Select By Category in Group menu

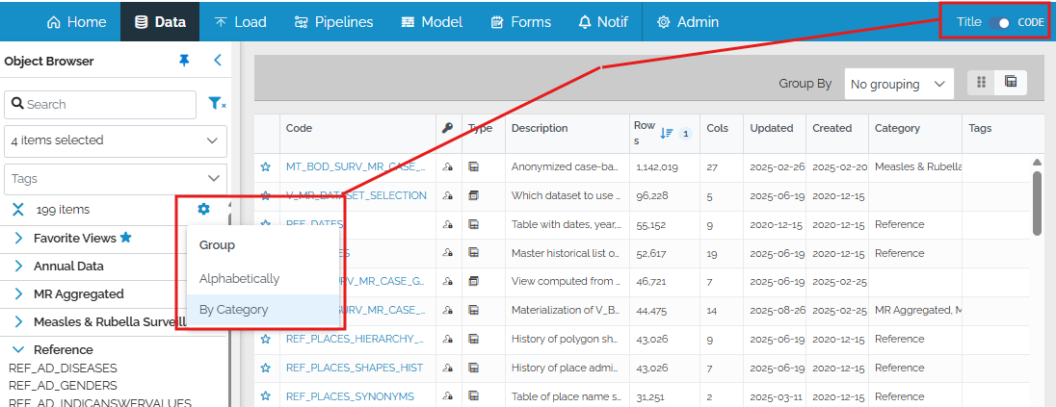[x=234, y=310]
